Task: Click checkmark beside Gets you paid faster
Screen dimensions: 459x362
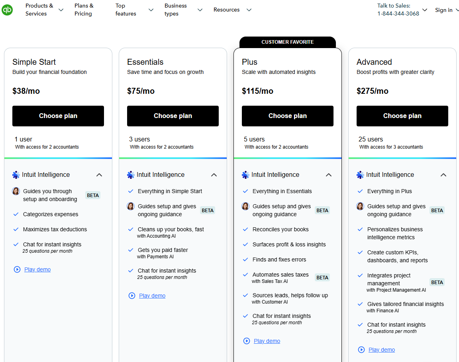Action: 131,250
